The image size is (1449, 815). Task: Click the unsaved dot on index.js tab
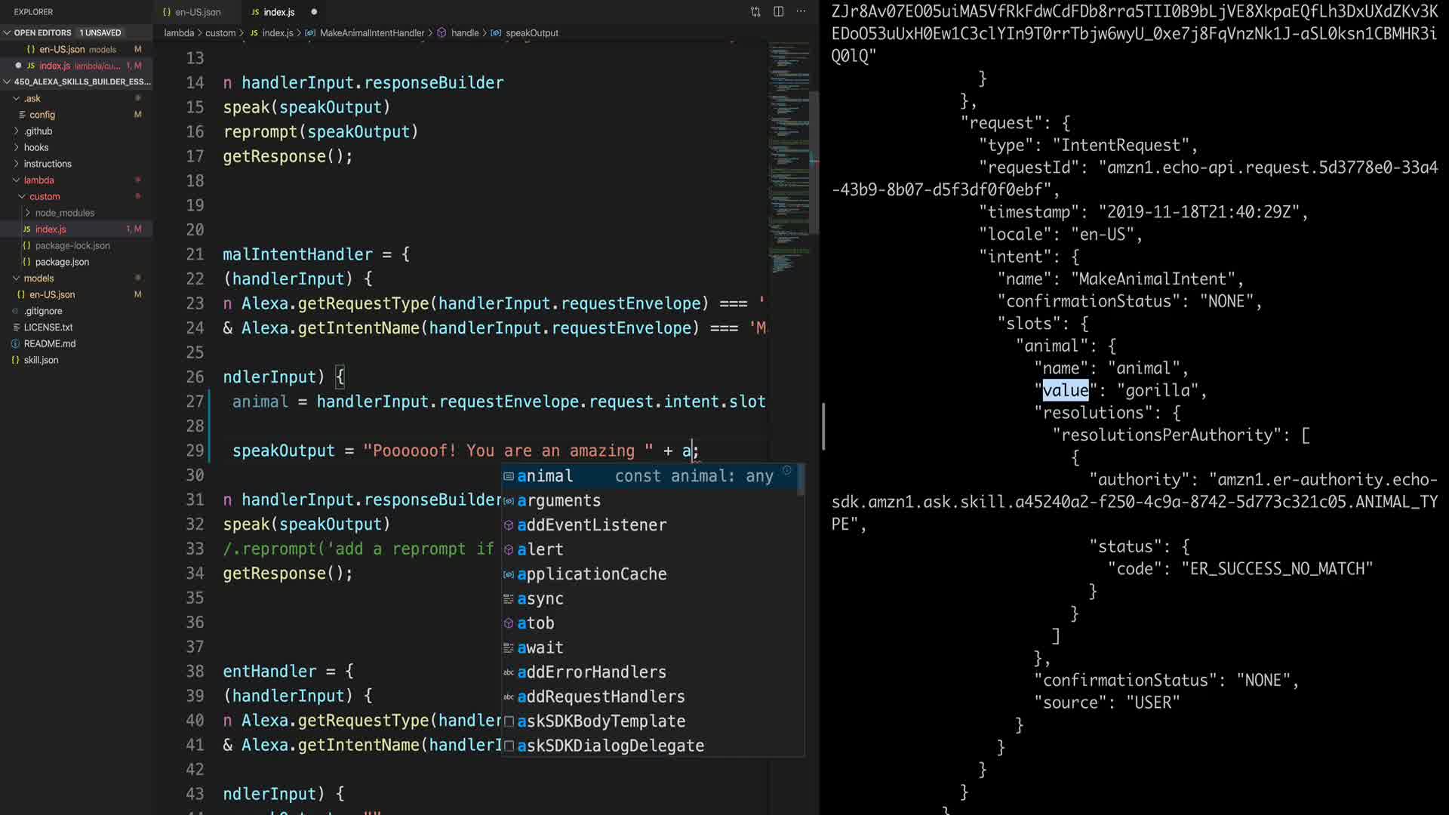click(314, 12)
